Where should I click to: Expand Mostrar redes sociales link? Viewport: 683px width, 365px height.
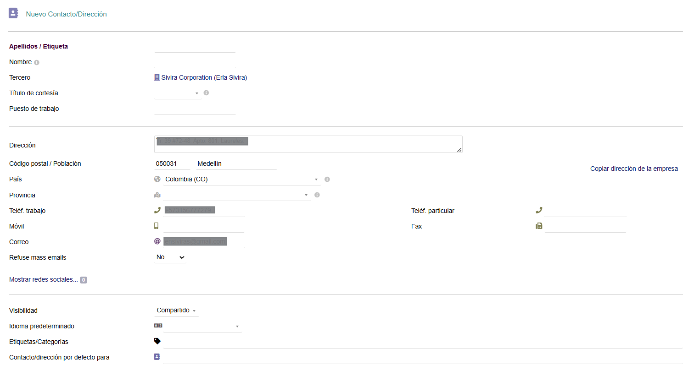tap(44, 279)
